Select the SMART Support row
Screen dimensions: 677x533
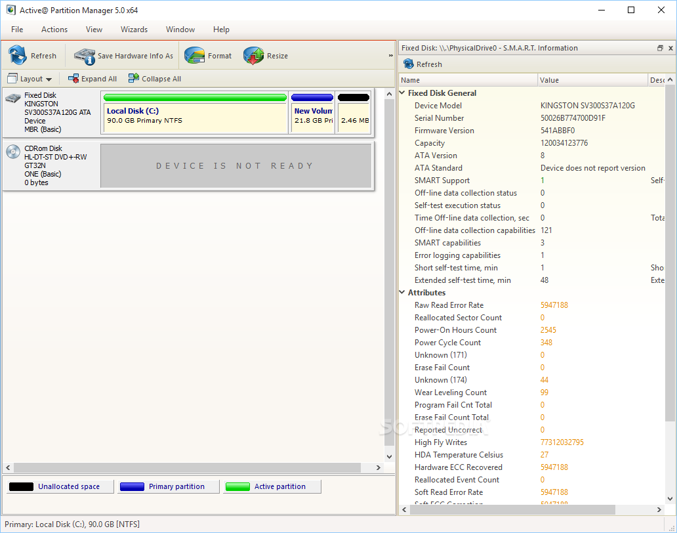point(532,180)
